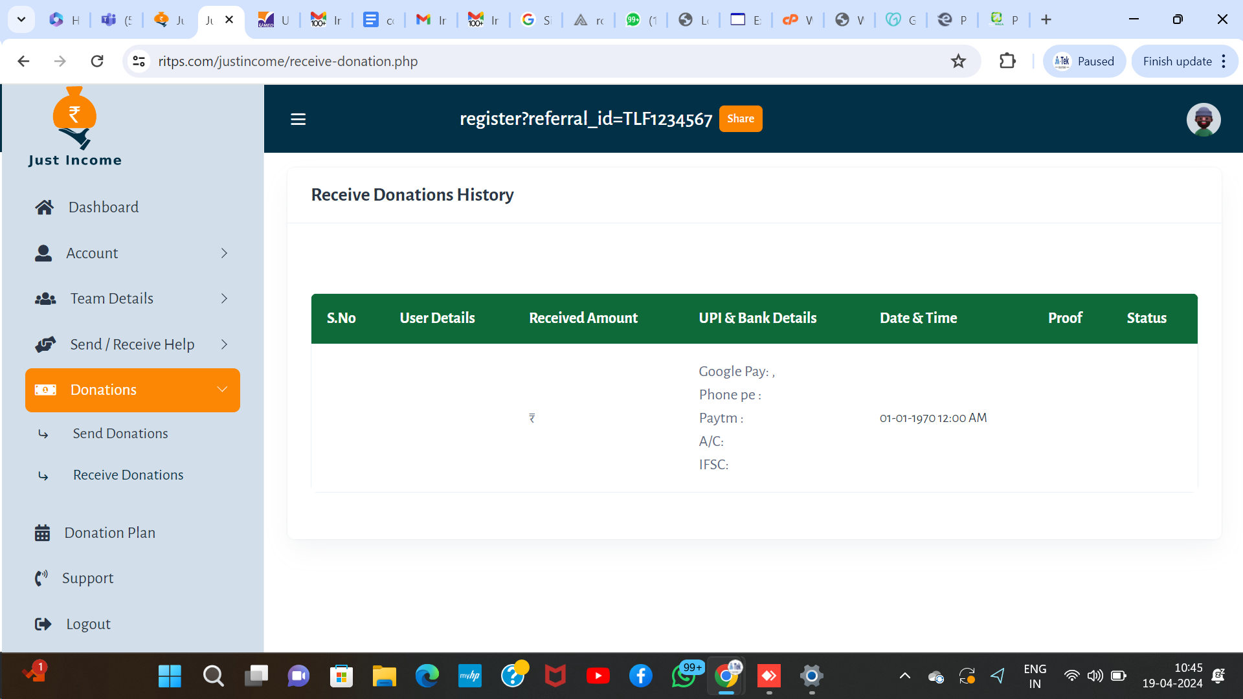1243x699 pixels.
Task: Open a new browser tab
Action: [x=1046, y=20]
